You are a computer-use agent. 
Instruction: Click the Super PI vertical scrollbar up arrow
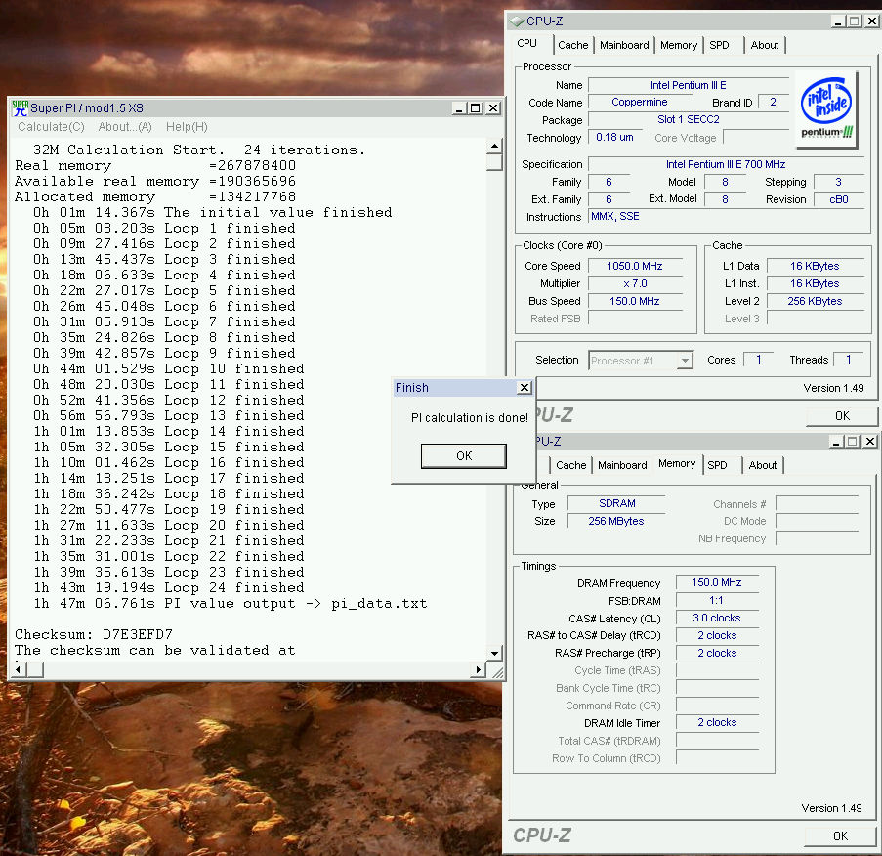pyautogui.click(x=494, y=146)
